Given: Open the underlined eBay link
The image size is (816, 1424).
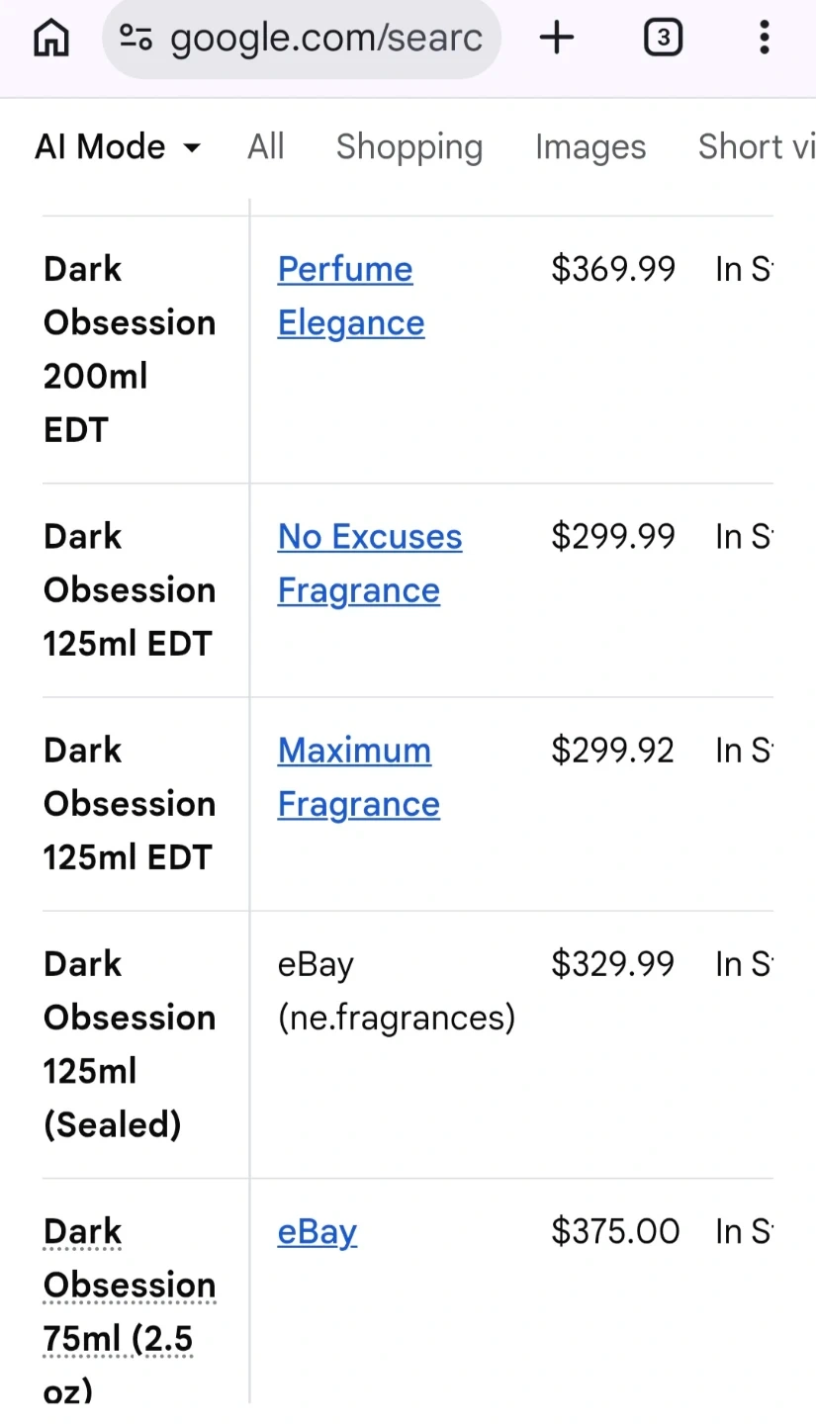Looking at the screenshot, I should [317, 1232].
